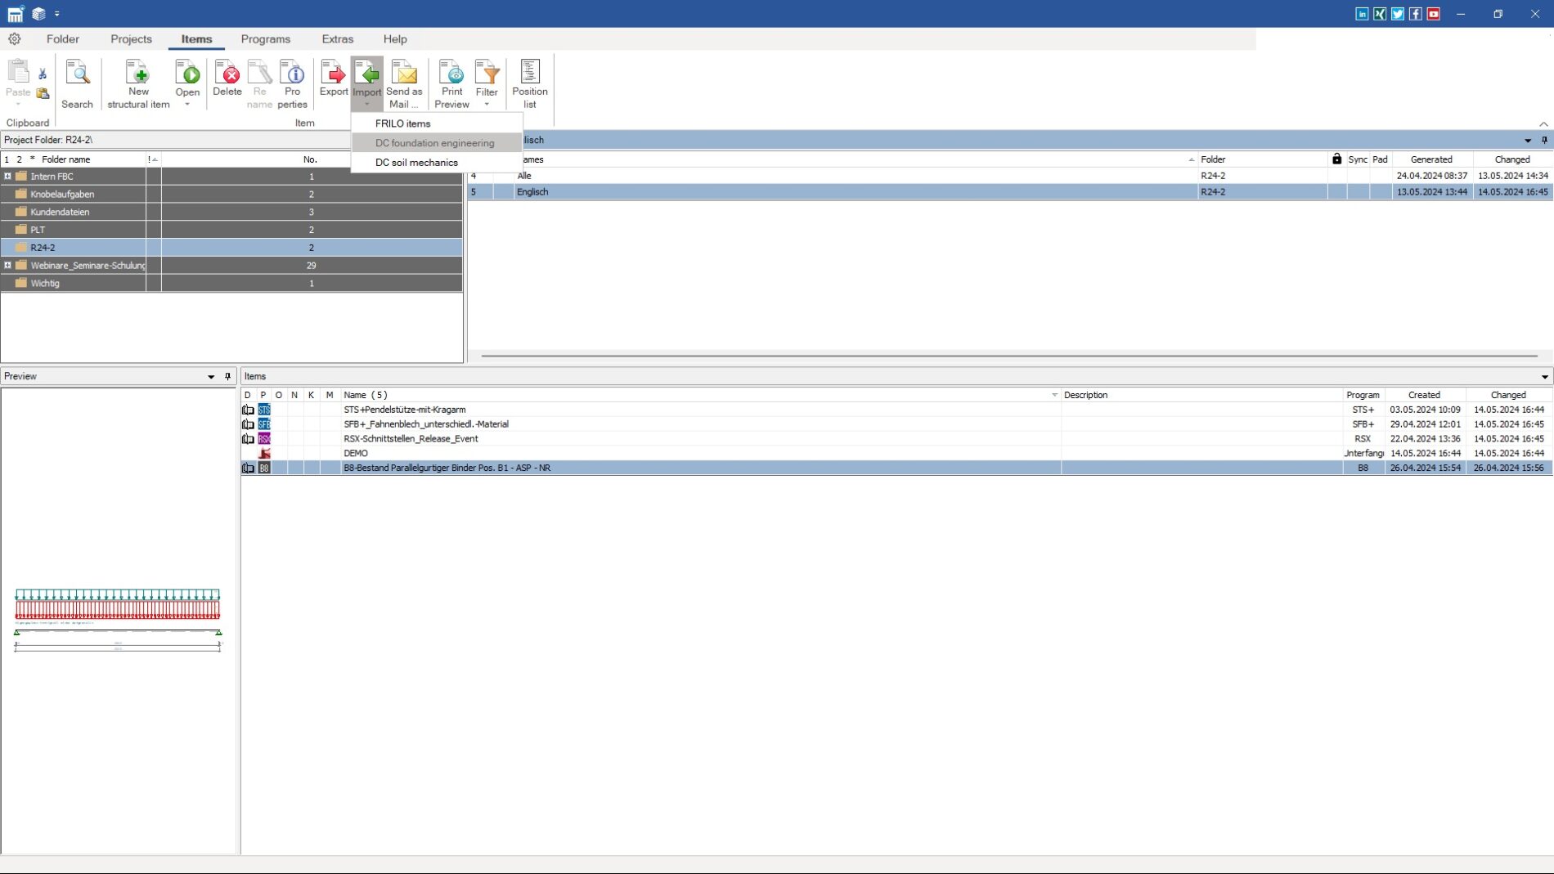This screenshot has height=874, width=1554.
Task: Choose DC foundation engineering import option
Action: [x=437, y=143]
